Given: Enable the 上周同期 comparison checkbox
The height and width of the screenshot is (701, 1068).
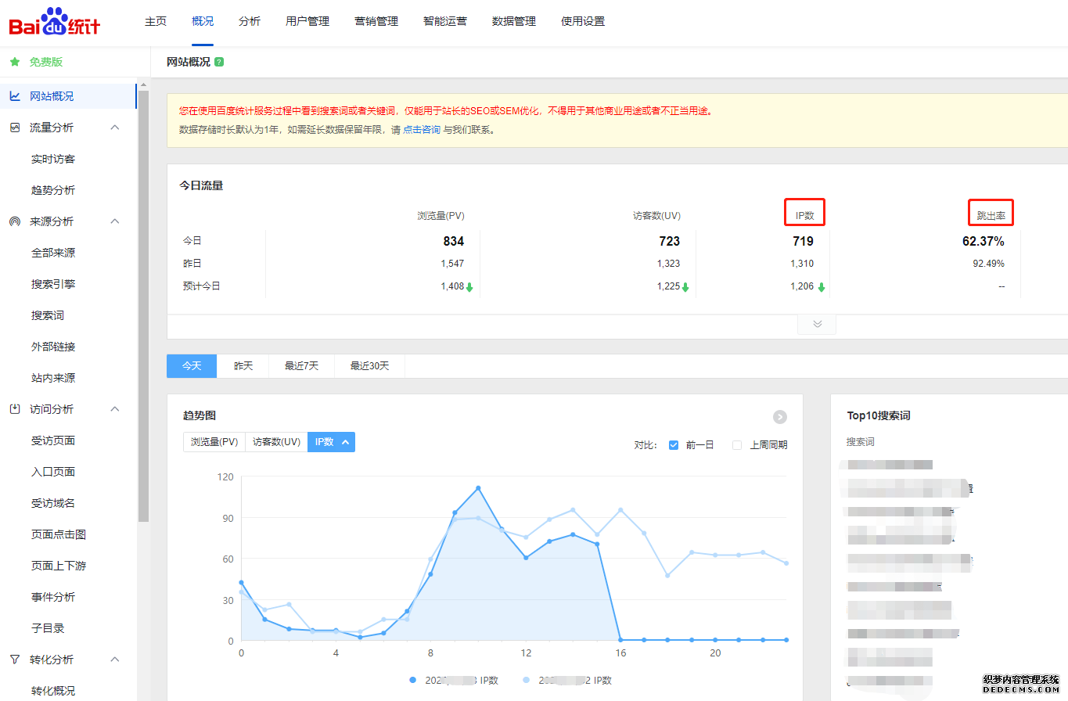Looking at the screenshot, I should 736,445.
